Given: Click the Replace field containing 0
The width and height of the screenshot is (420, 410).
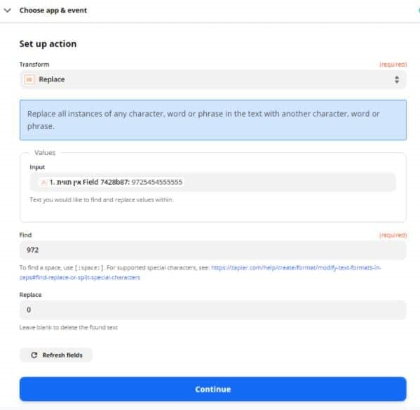Looking at the screenshot, I should tap(213, 310).
